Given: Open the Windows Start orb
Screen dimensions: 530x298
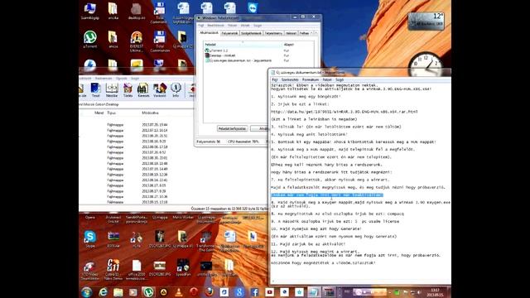Looking at the screenshot, I should pos(86,292).
